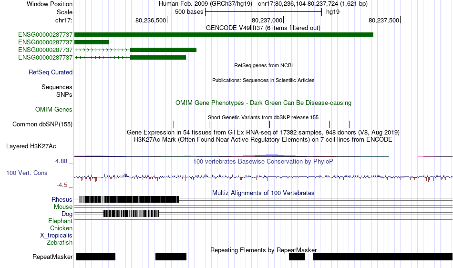
Task: Select the Mouse alignment label
Action: (x=63, y=207)
